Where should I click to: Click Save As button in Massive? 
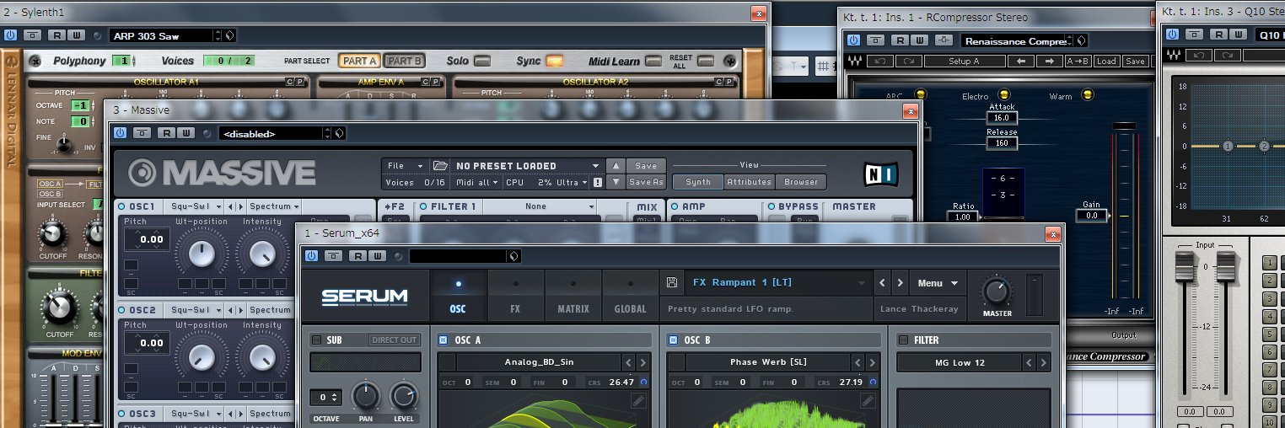(646, 182)
